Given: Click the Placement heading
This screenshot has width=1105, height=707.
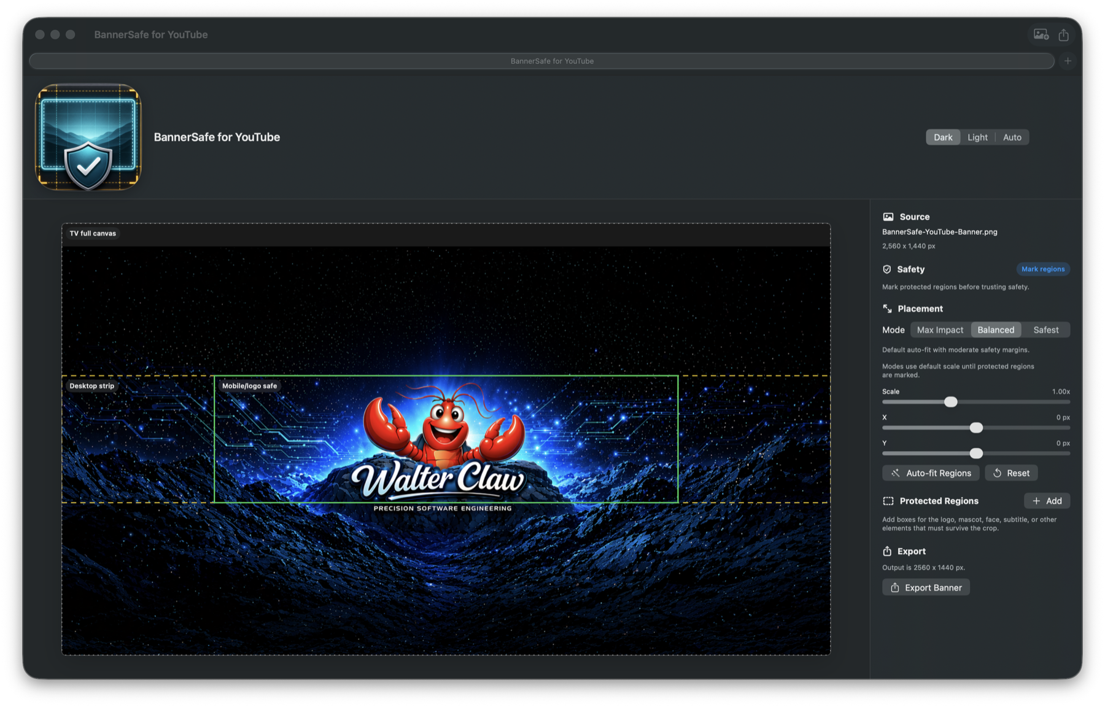Looking at the screenshot, I should 920,309.
